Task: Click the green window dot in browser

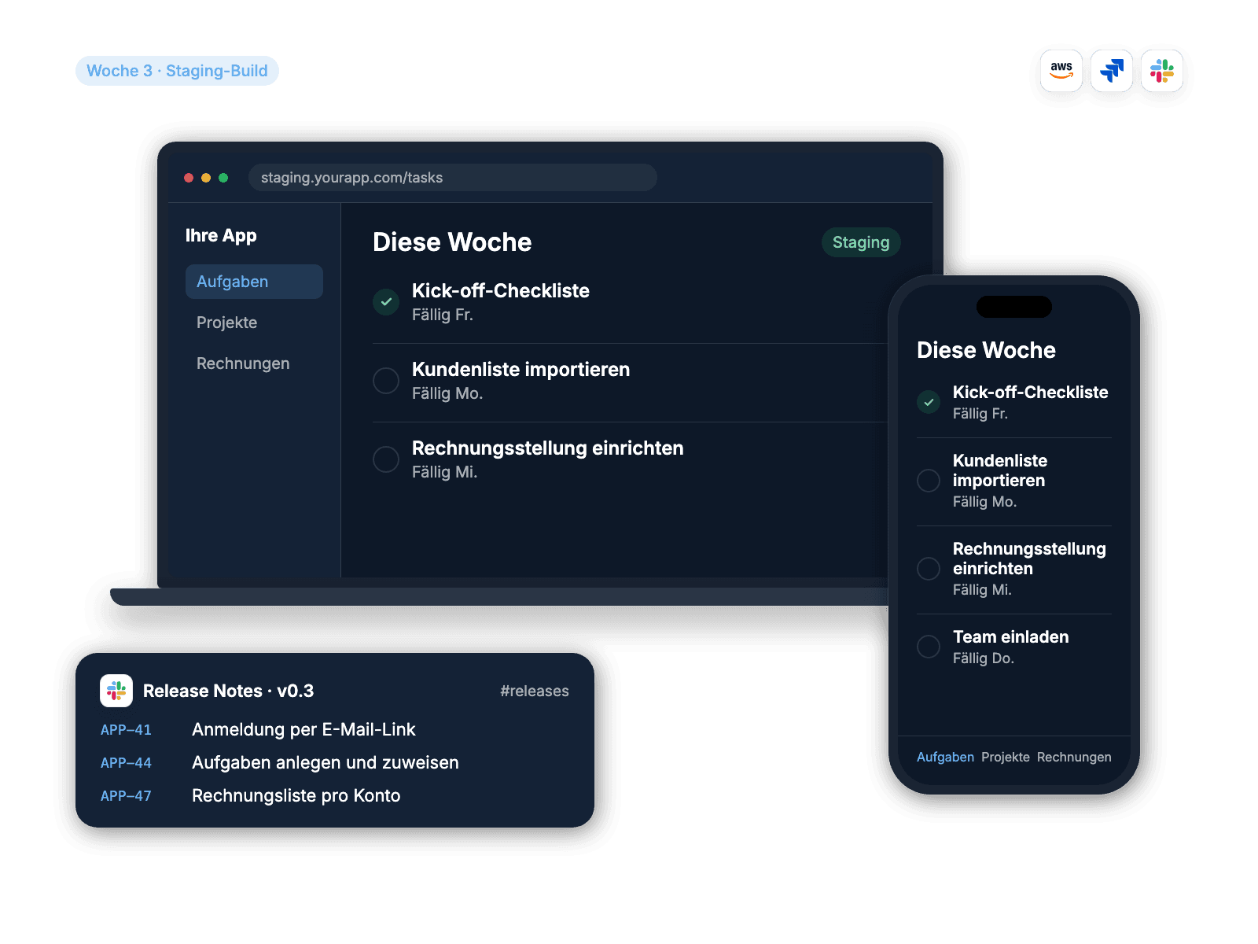Action: click(223, 178)
